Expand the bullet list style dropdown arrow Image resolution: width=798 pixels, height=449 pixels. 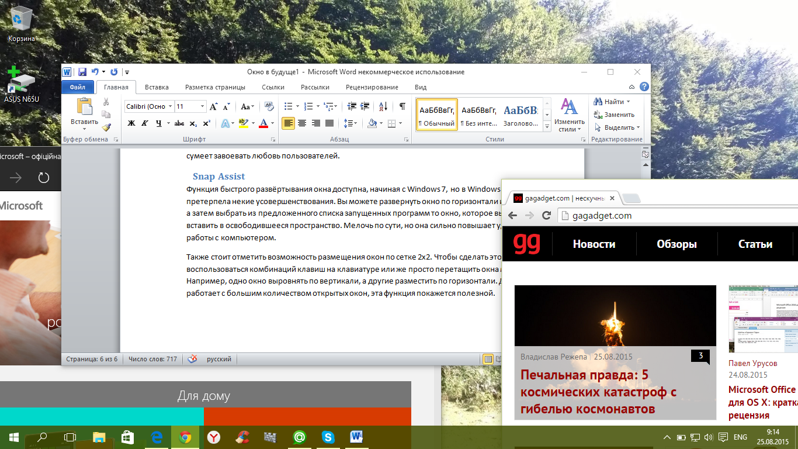pos(297,106)
